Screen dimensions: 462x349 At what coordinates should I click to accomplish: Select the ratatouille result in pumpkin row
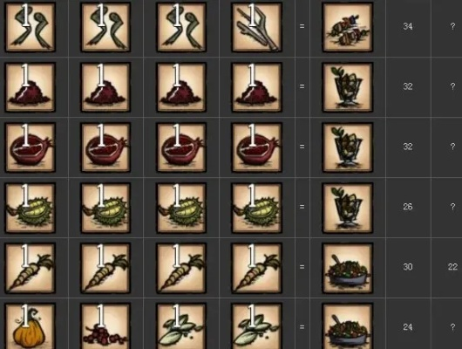pos(348,326)
